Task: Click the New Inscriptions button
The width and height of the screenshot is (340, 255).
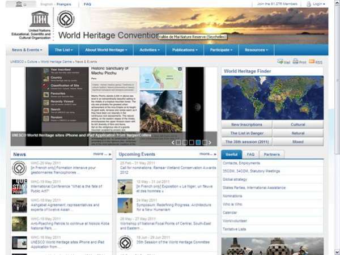Action: (246, 125)
